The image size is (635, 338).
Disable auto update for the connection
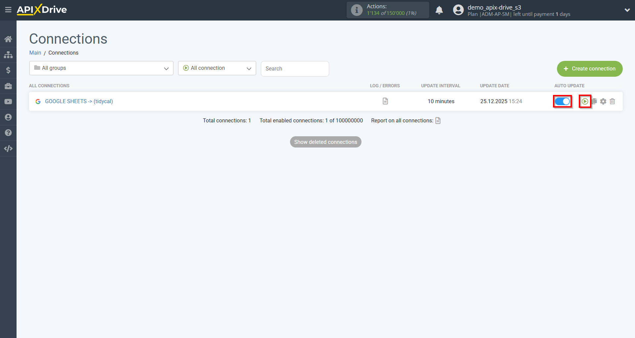(x=562, y=101)
